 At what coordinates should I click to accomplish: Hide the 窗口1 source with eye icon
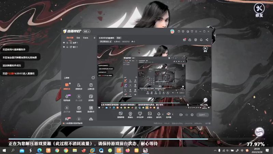(x=64, y=47)
